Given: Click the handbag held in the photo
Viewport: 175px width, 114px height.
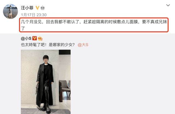Looking at the screenshot, I should pyautogui.click(x=37, y=89).
